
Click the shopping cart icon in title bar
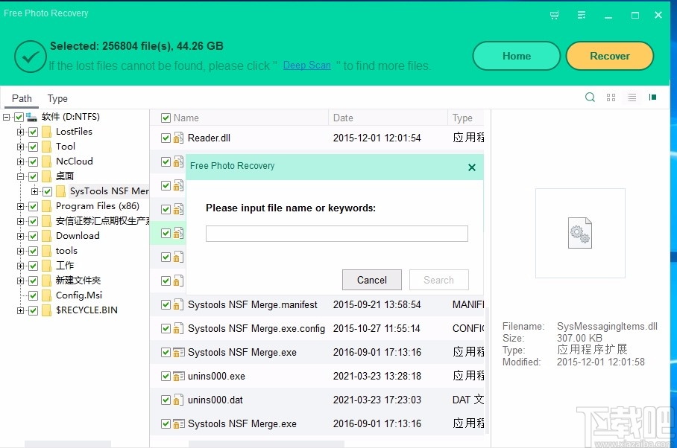[x=554, y=15]
